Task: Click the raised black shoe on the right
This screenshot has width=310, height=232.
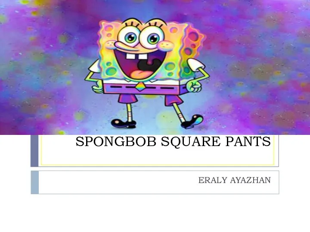Action: [193, 121]
